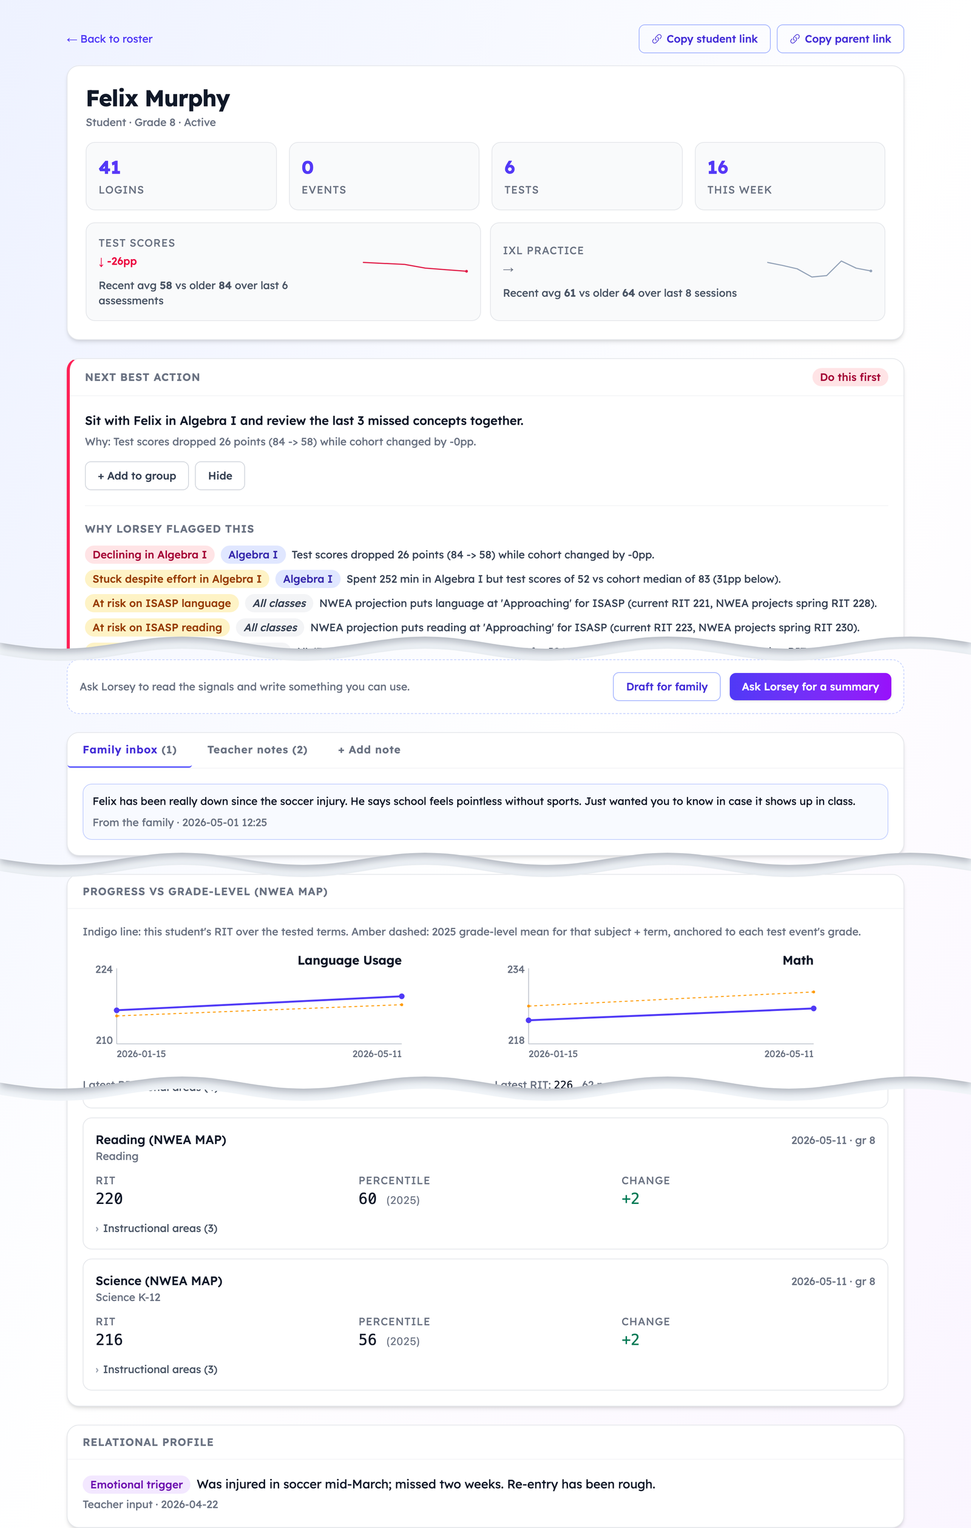Ask Lorsey for a summary
Viewport: 971px width, 1528px height.
coord(810,686)
